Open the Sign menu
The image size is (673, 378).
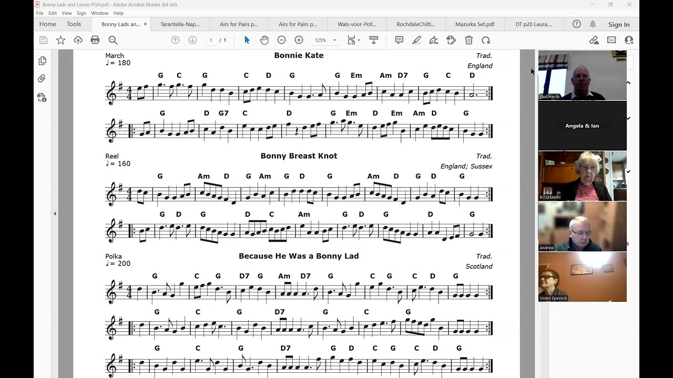[81, 13]
